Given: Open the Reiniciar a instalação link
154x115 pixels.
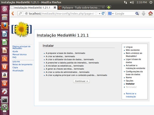Looking at the screenshot, I should [x=131, y=95].
